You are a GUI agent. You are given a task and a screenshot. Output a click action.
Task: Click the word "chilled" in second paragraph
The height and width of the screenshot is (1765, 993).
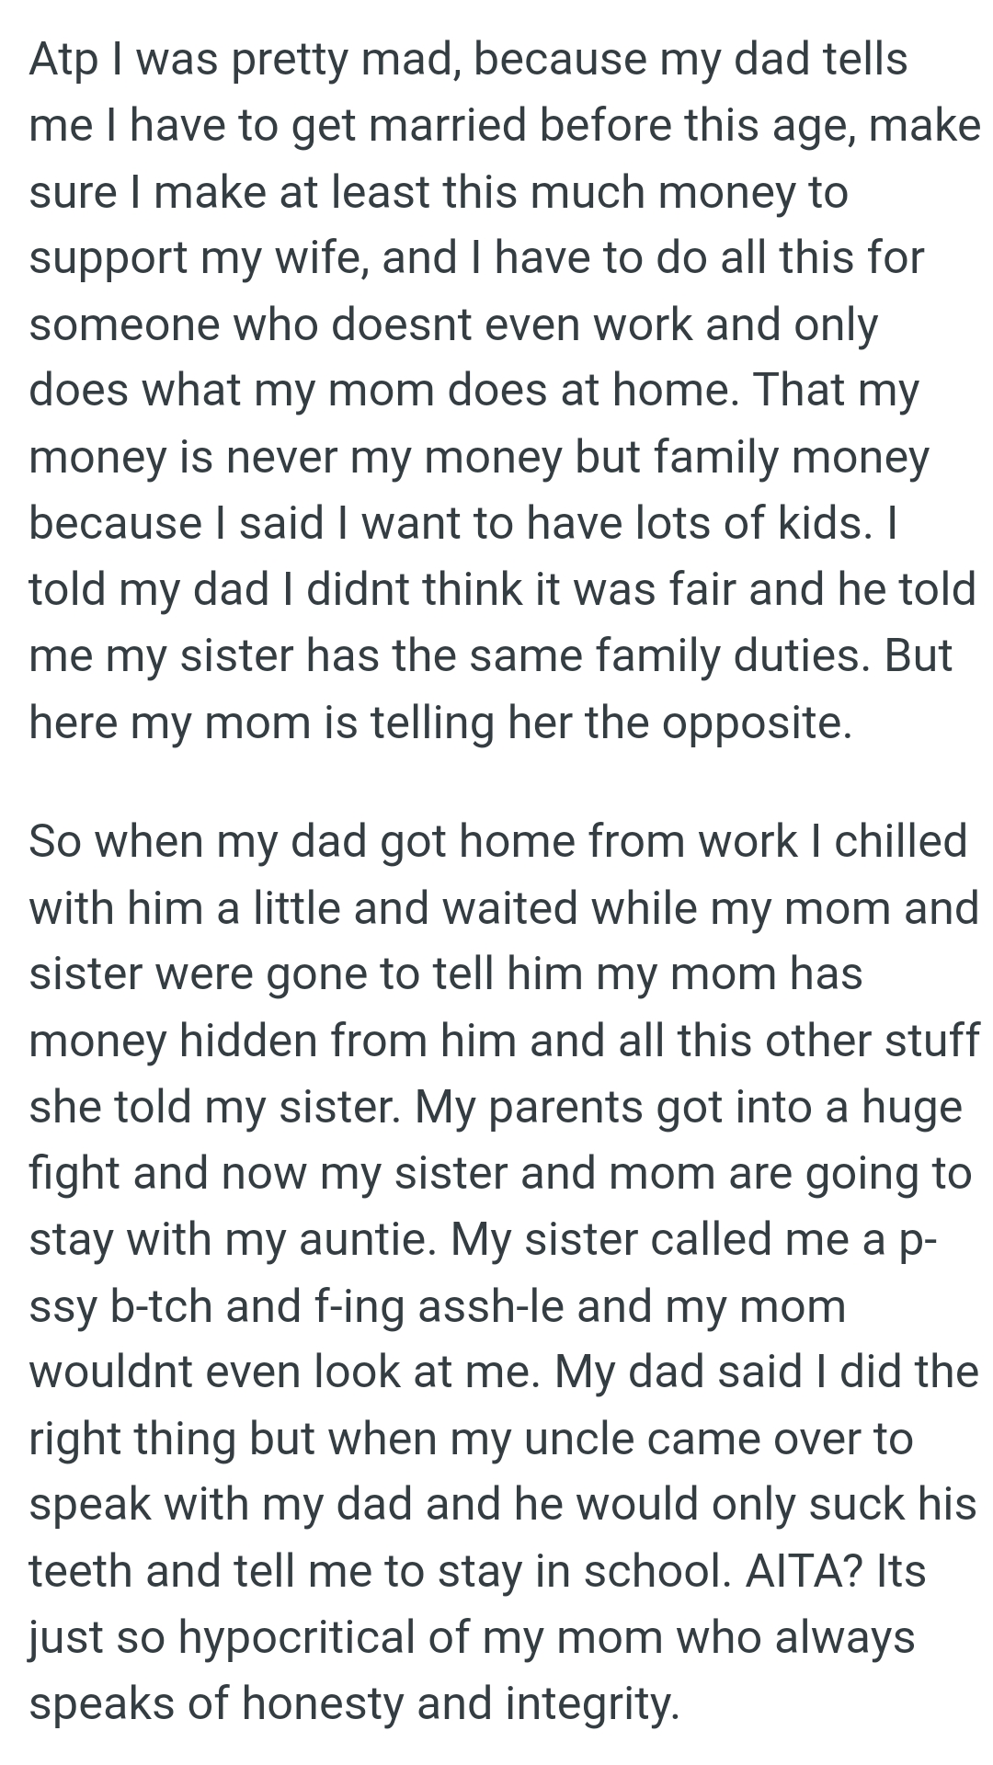tap(900, 841)
